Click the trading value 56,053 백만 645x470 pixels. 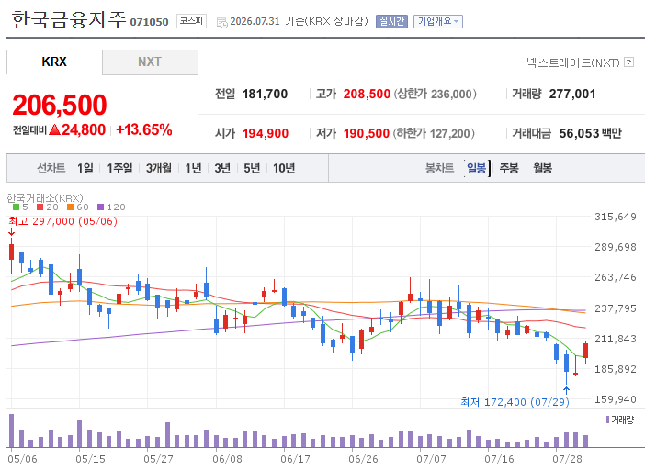(590, 133)
